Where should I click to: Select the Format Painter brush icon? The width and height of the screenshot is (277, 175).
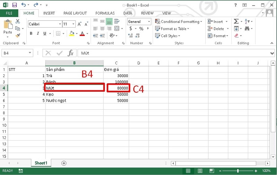18,35
